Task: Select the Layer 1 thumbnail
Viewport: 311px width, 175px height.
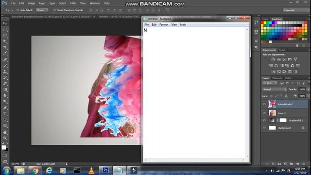Action: 272,113
